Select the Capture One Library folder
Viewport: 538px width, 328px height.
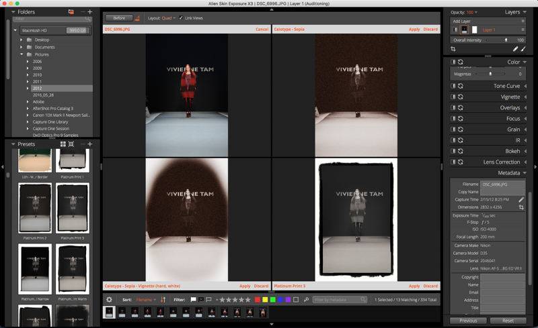coord(50,122)
